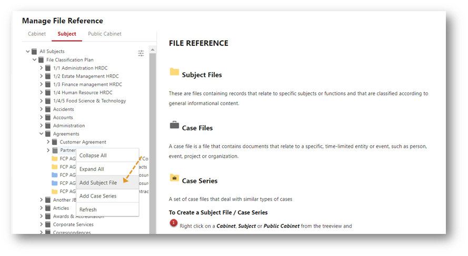468x256 pixels.
Task: Expand the Corporate Services node
Action: pos(42,224)
